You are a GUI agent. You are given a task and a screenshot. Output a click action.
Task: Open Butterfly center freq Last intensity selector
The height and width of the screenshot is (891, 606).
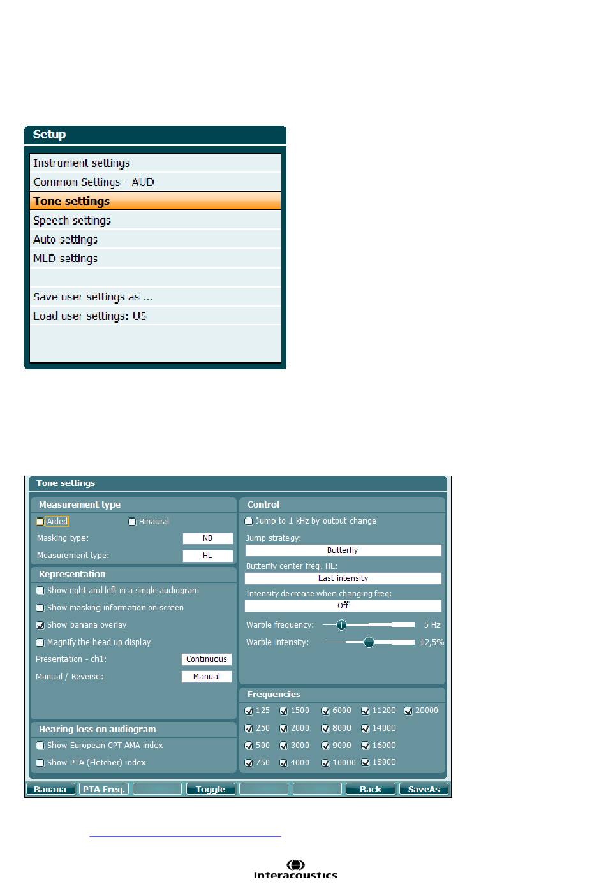pyautogui.click(x=343, y=578)
